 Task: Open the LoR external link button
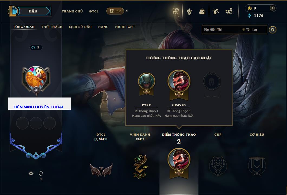pyautogui.click(x=115, y=11)
